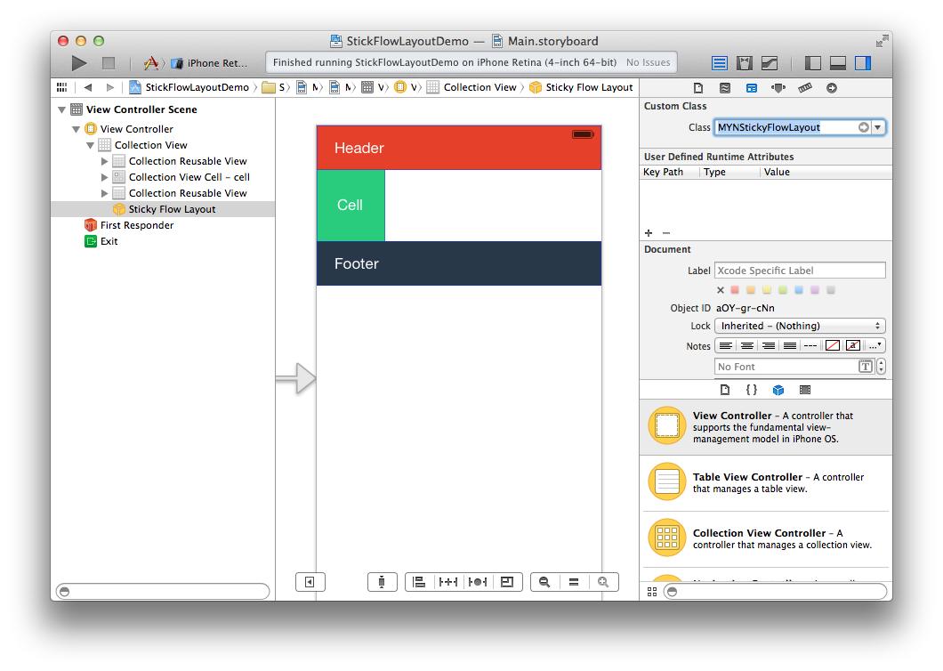Open the related items grid menu

point(61,87)
